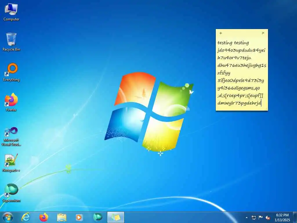Click the Sticky Notes taskbar button
Image resolution: width=297 pixels, height=223 pixels.
(x=116, y=217)
